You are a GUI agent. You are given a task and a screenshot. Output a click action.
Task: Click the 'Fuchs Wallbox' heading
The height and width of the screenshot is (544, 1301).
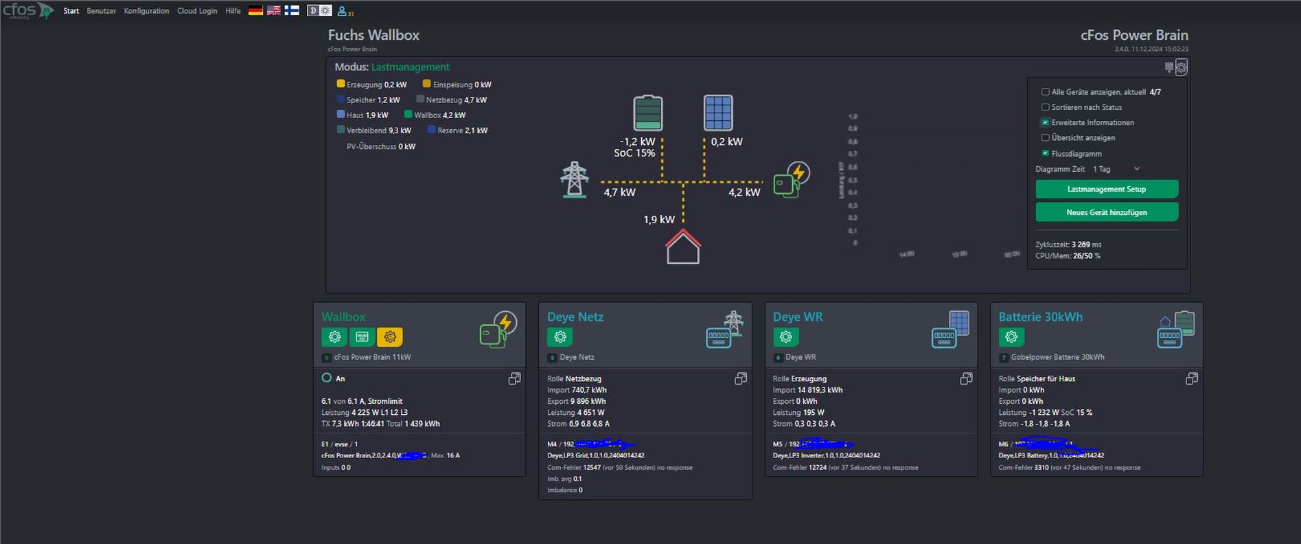click(x=373, y=35)
